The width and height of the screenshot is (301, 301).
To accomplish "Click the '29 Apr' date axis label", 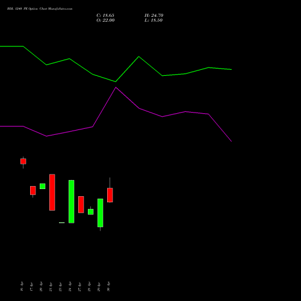I will point(99,287).
